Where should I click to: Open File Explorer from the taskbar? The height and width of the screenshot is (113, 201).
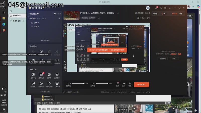tap(4, 18)
